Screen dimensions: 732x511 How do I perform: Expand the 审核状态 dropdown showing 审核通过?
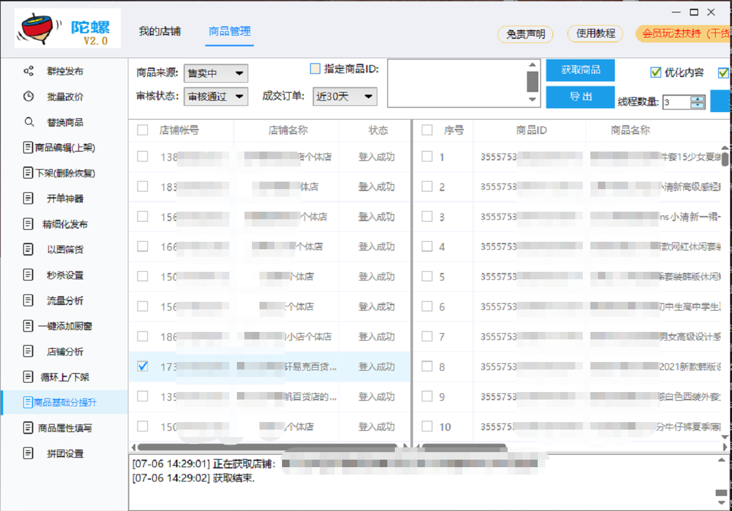(216, 96)
